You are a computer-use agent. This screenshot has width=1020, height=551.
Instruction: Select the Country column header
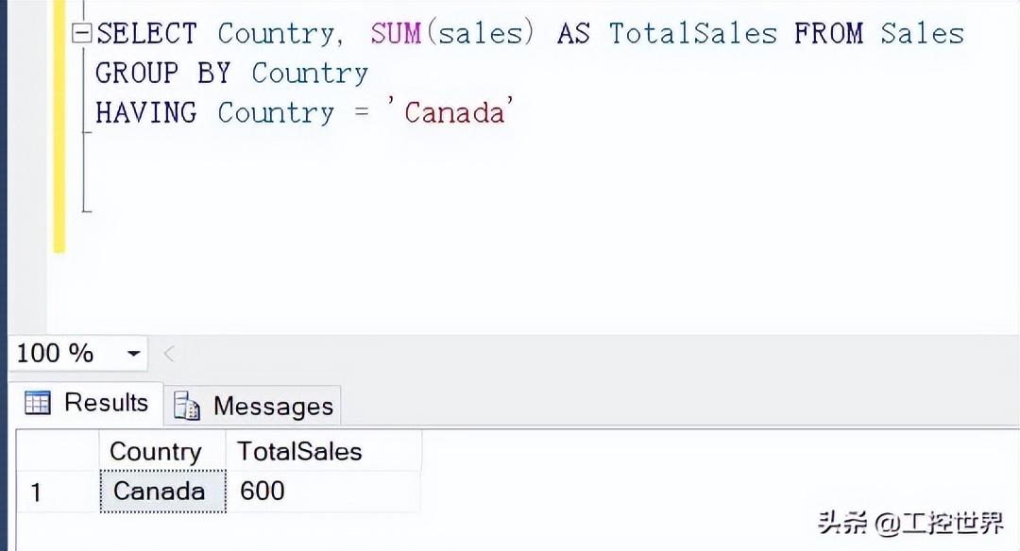pos(156,452)
